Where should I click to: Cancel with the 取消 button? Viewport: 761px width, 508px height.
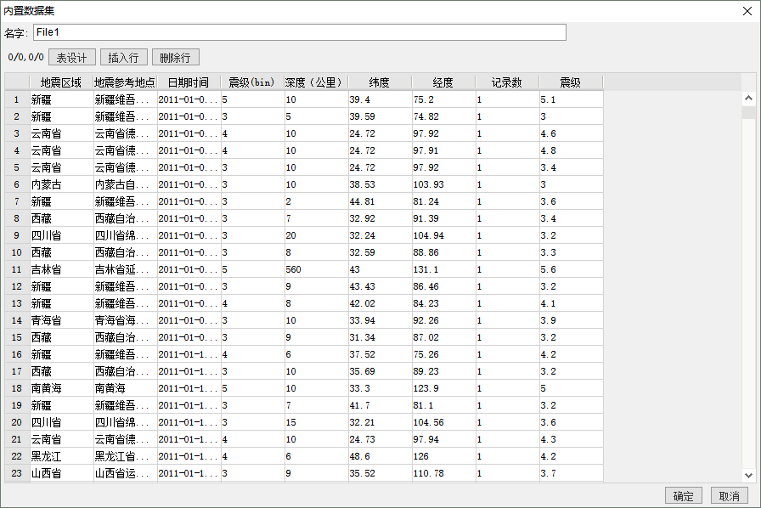pyautogui.click(x=730, y=496)
